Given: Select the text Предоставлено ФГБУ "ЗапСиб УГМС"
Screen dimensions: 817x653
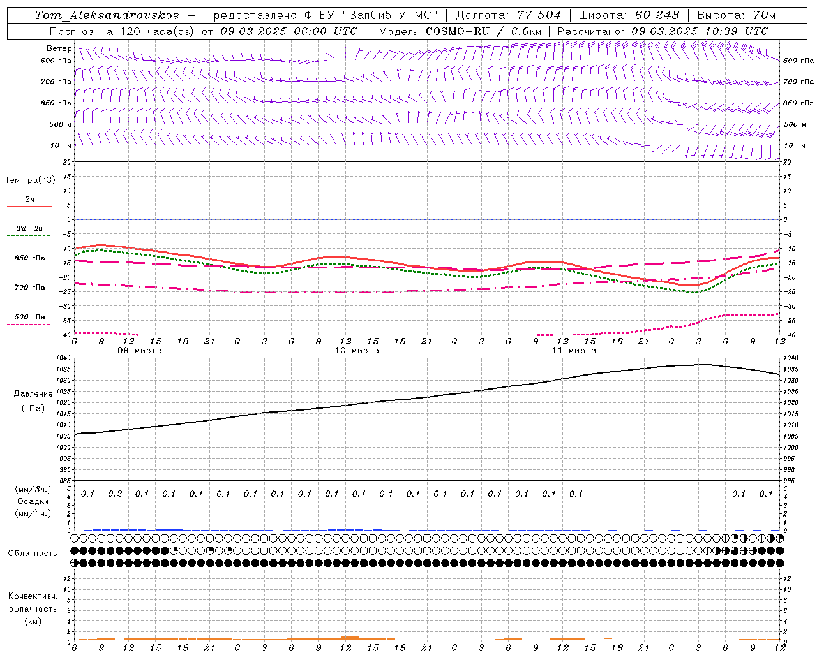Looking at the screenshot, I should coord(321,15).
